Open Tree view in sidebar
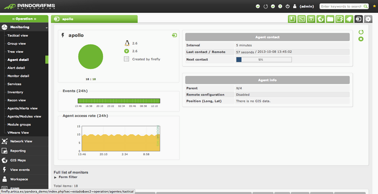This screenshot has width=378, height=194. (x=15, y=52)
